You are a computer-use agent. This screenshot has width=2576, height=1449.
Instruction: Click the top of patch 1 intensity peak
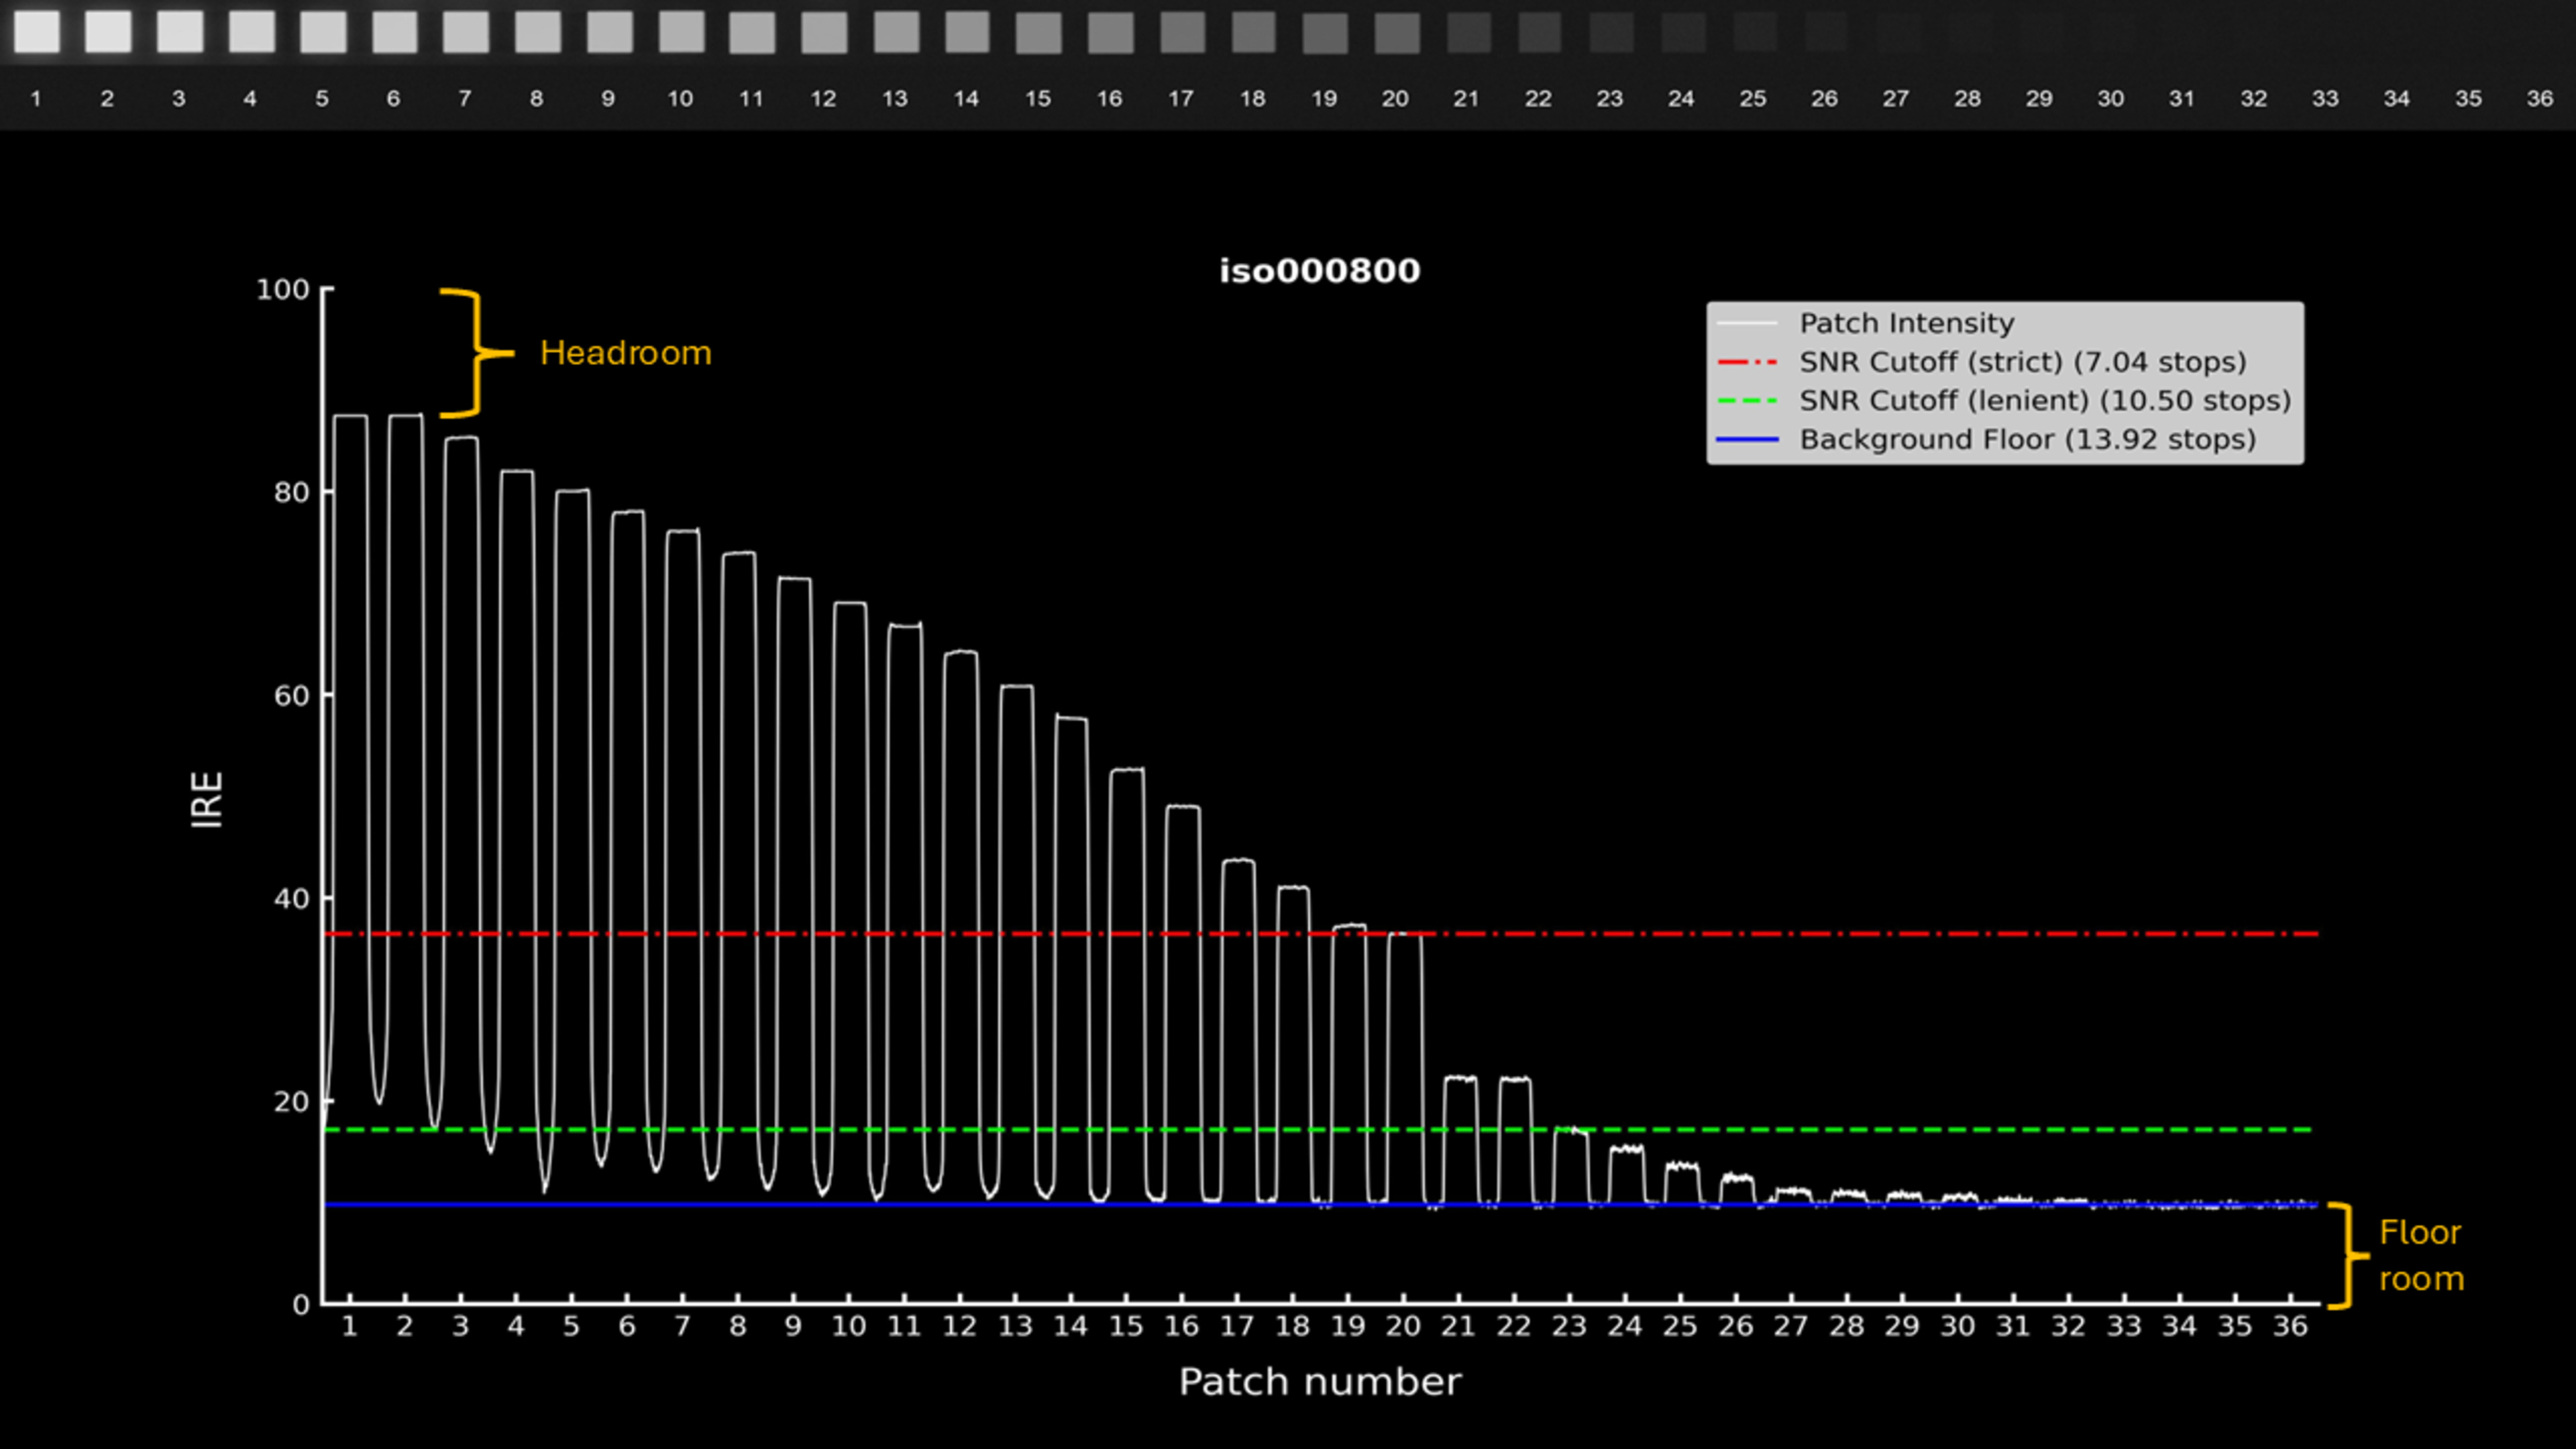coord(350,416)
